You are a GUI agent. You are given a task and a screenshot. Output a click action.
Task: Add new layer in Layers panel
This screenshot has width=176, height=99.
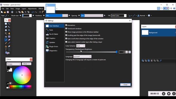tap(143, 61)
